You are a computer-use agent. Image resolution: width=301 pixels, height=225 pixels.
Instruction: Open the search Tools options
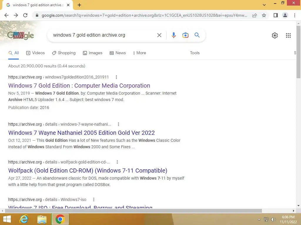[195, 53]
